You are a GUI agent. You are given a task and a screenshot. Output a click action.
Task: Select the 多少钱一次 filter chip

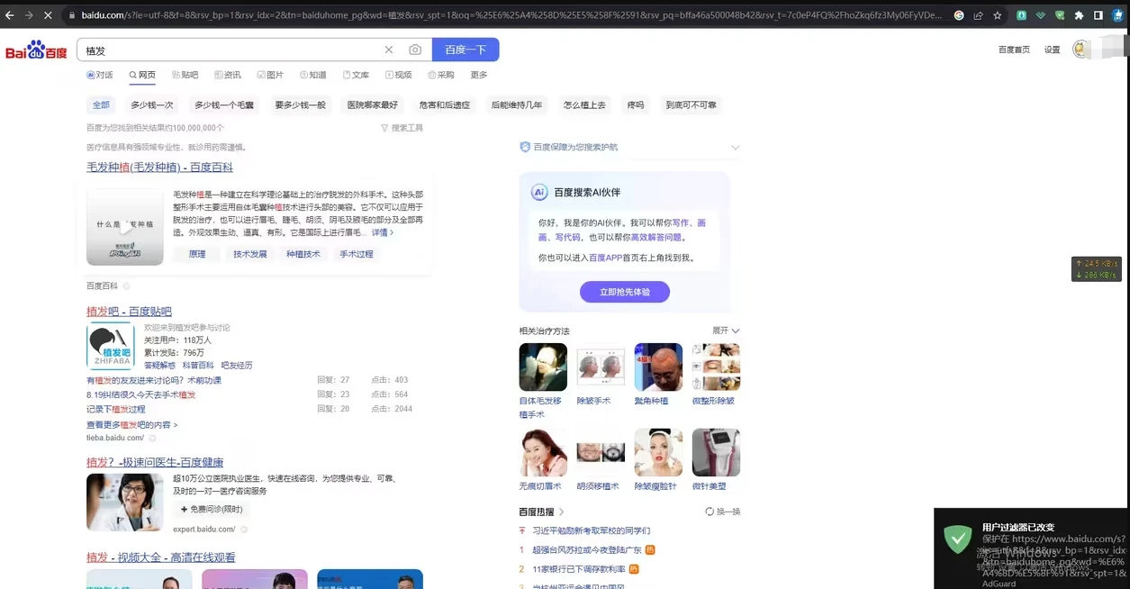point(151,104)
